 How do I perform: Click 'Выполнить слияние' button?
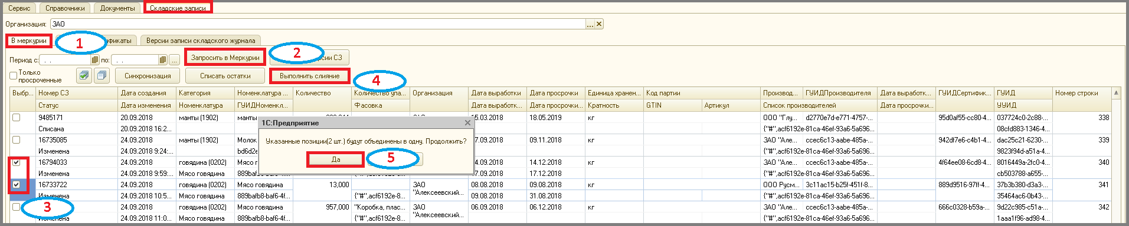tap(310, 76)
